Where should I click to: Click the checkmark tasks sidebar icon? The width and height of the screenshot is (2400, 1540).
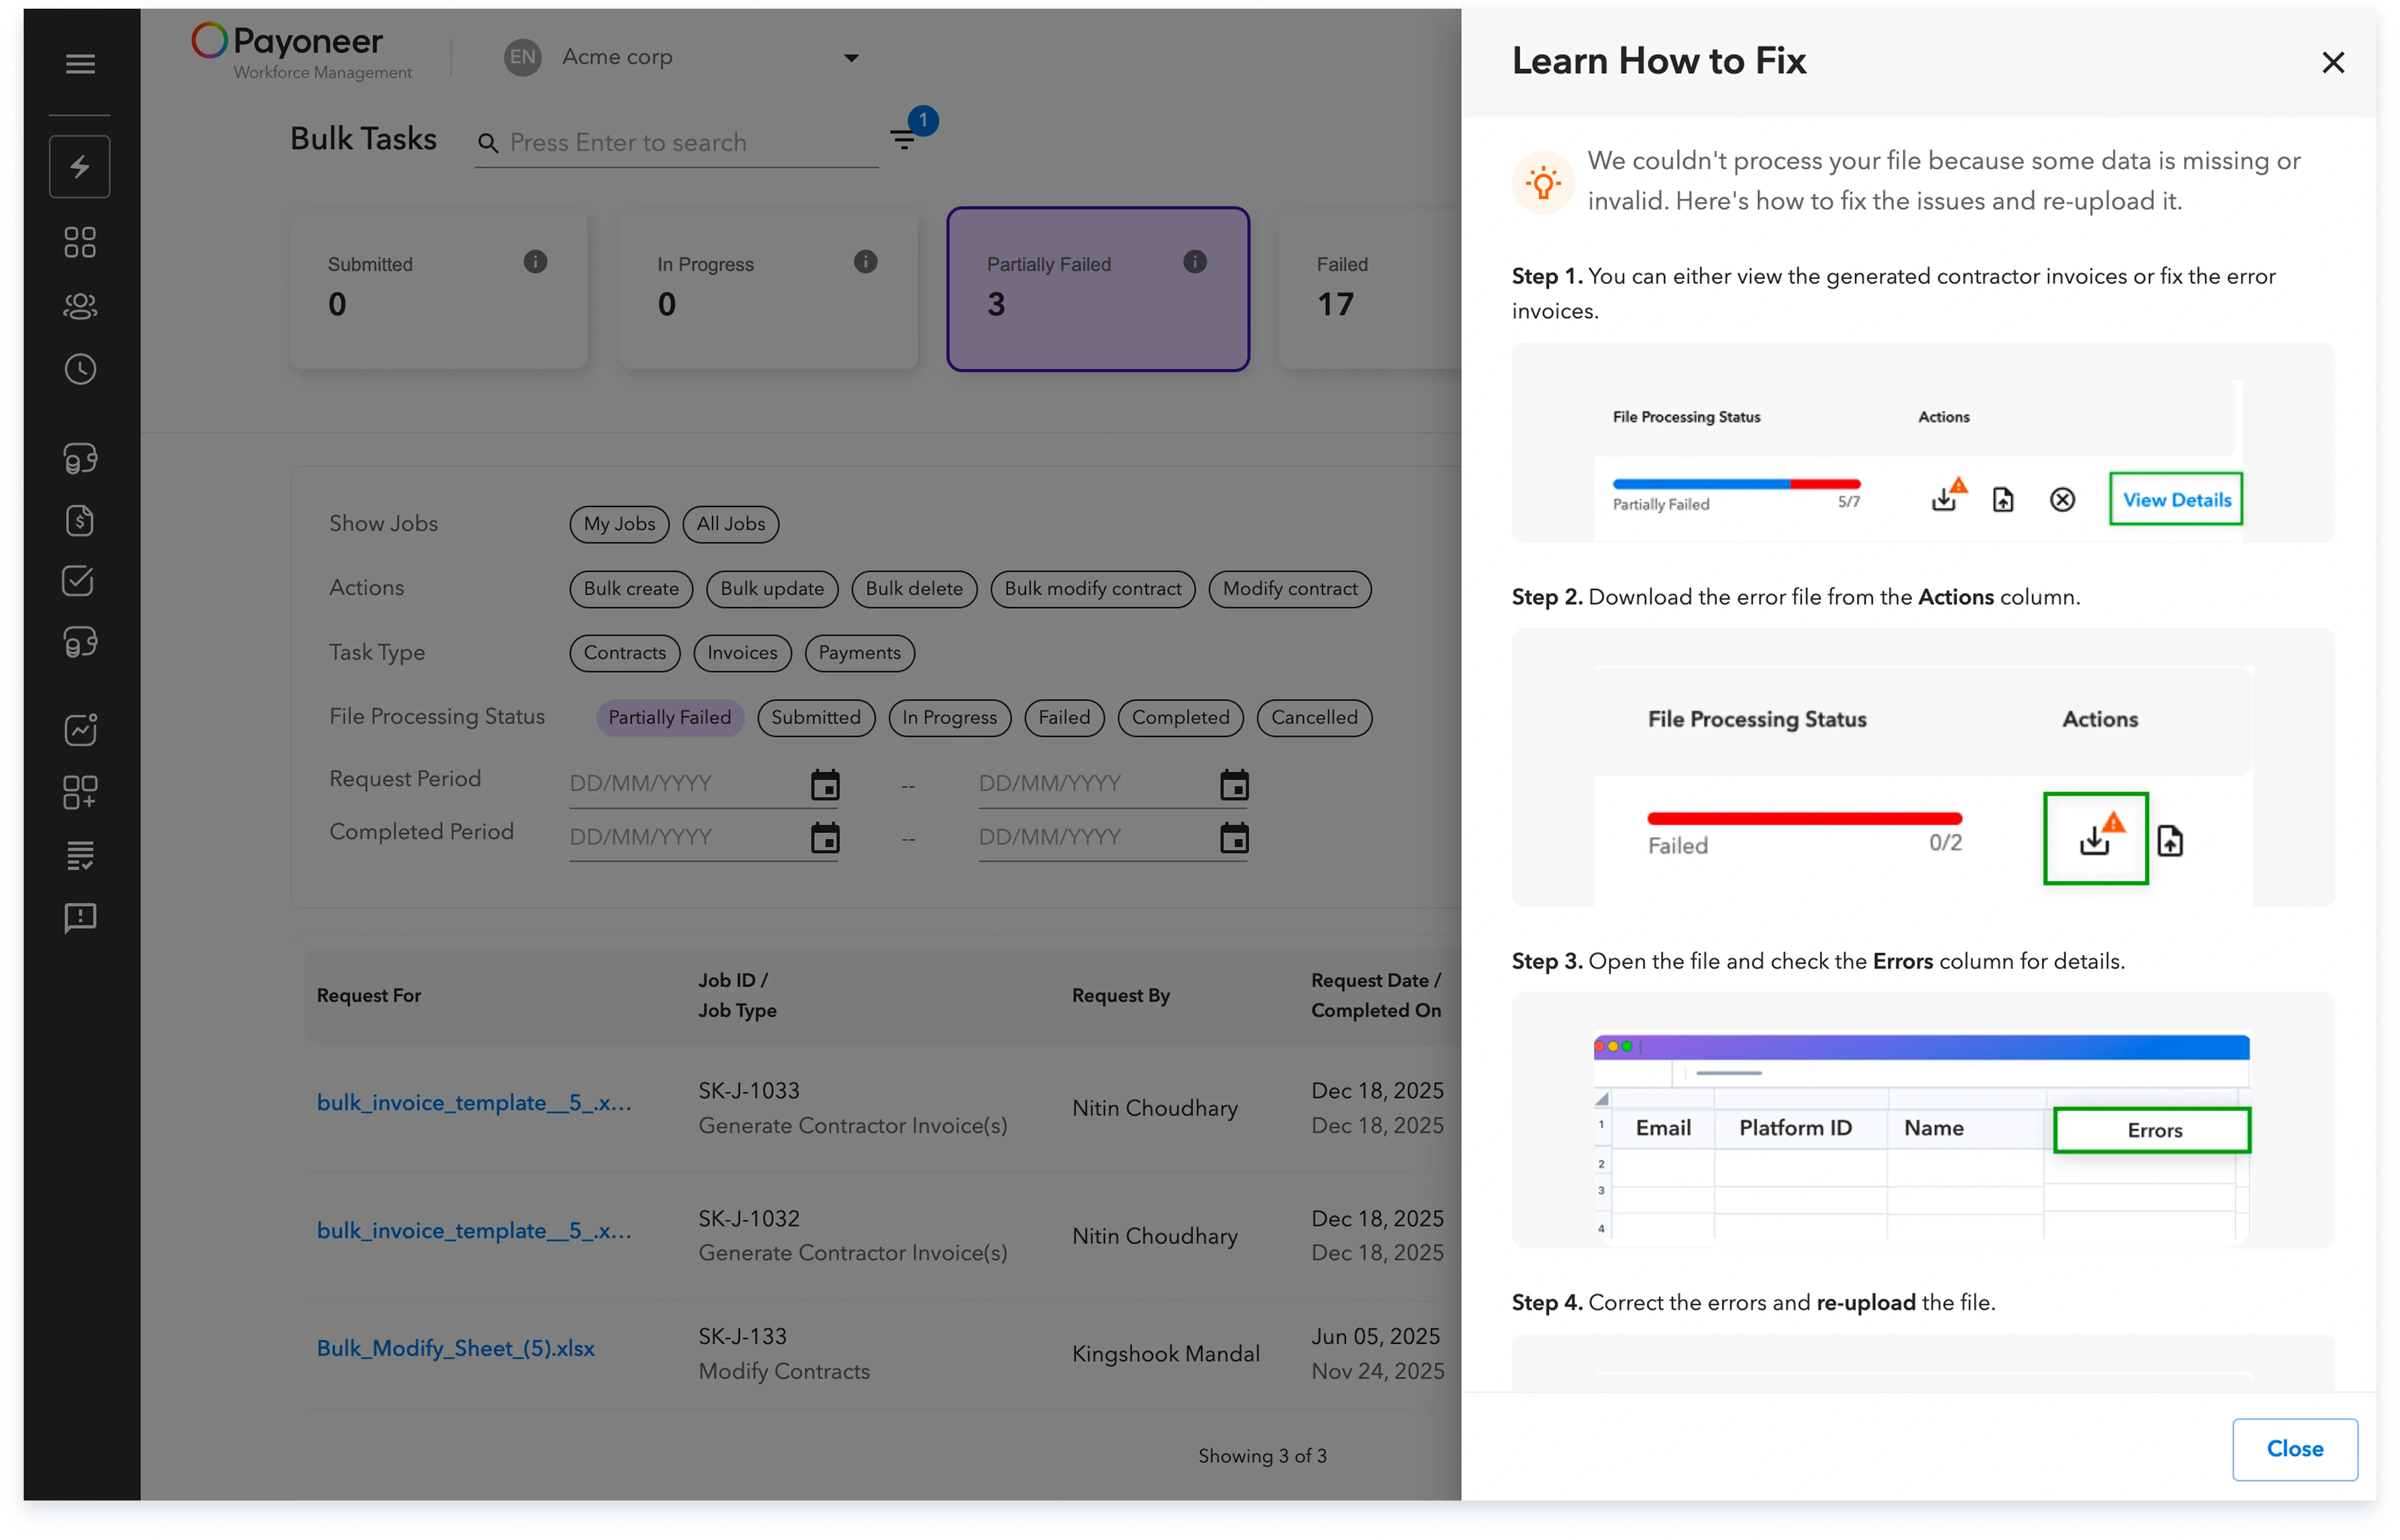[78, 582]
